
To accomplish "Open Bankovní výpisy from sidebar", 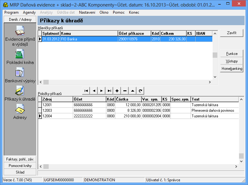I will coord(20,73).
